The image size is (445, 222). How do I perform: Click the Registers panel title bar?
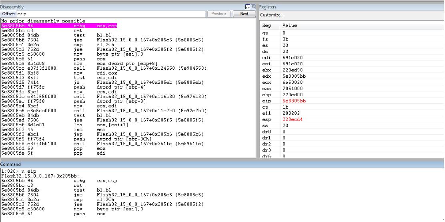[352, 7]
